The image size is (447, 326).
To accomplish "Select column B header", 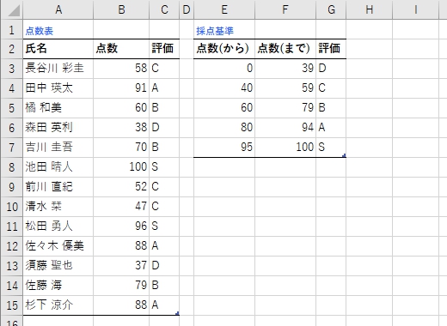I will [121, 10].
